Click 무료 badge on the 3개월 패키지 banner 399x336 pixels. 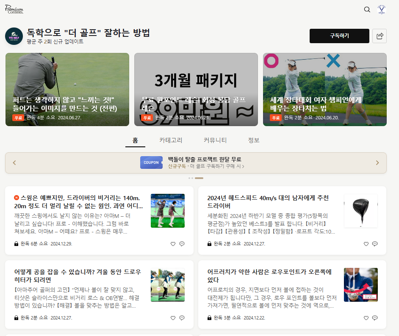point(147,118)
